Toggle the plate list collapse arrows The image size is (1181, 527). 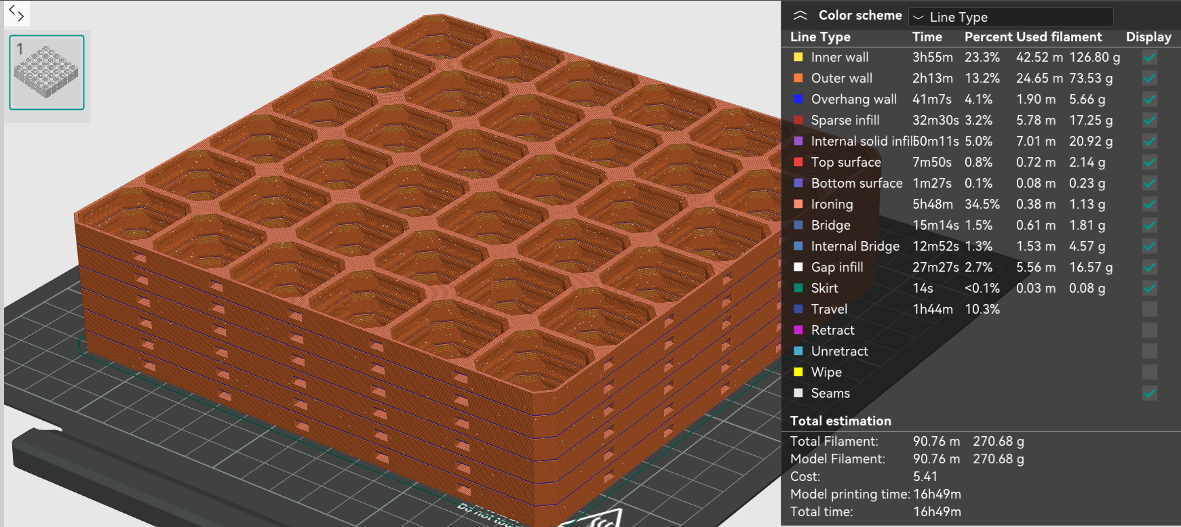click(16, 12)
